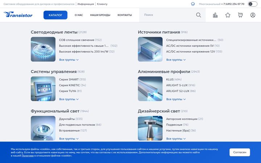The height and width of the screenshot is (163, 261).
Task: Click the graduation cap icon in top bar
Action: click(193, 4)
